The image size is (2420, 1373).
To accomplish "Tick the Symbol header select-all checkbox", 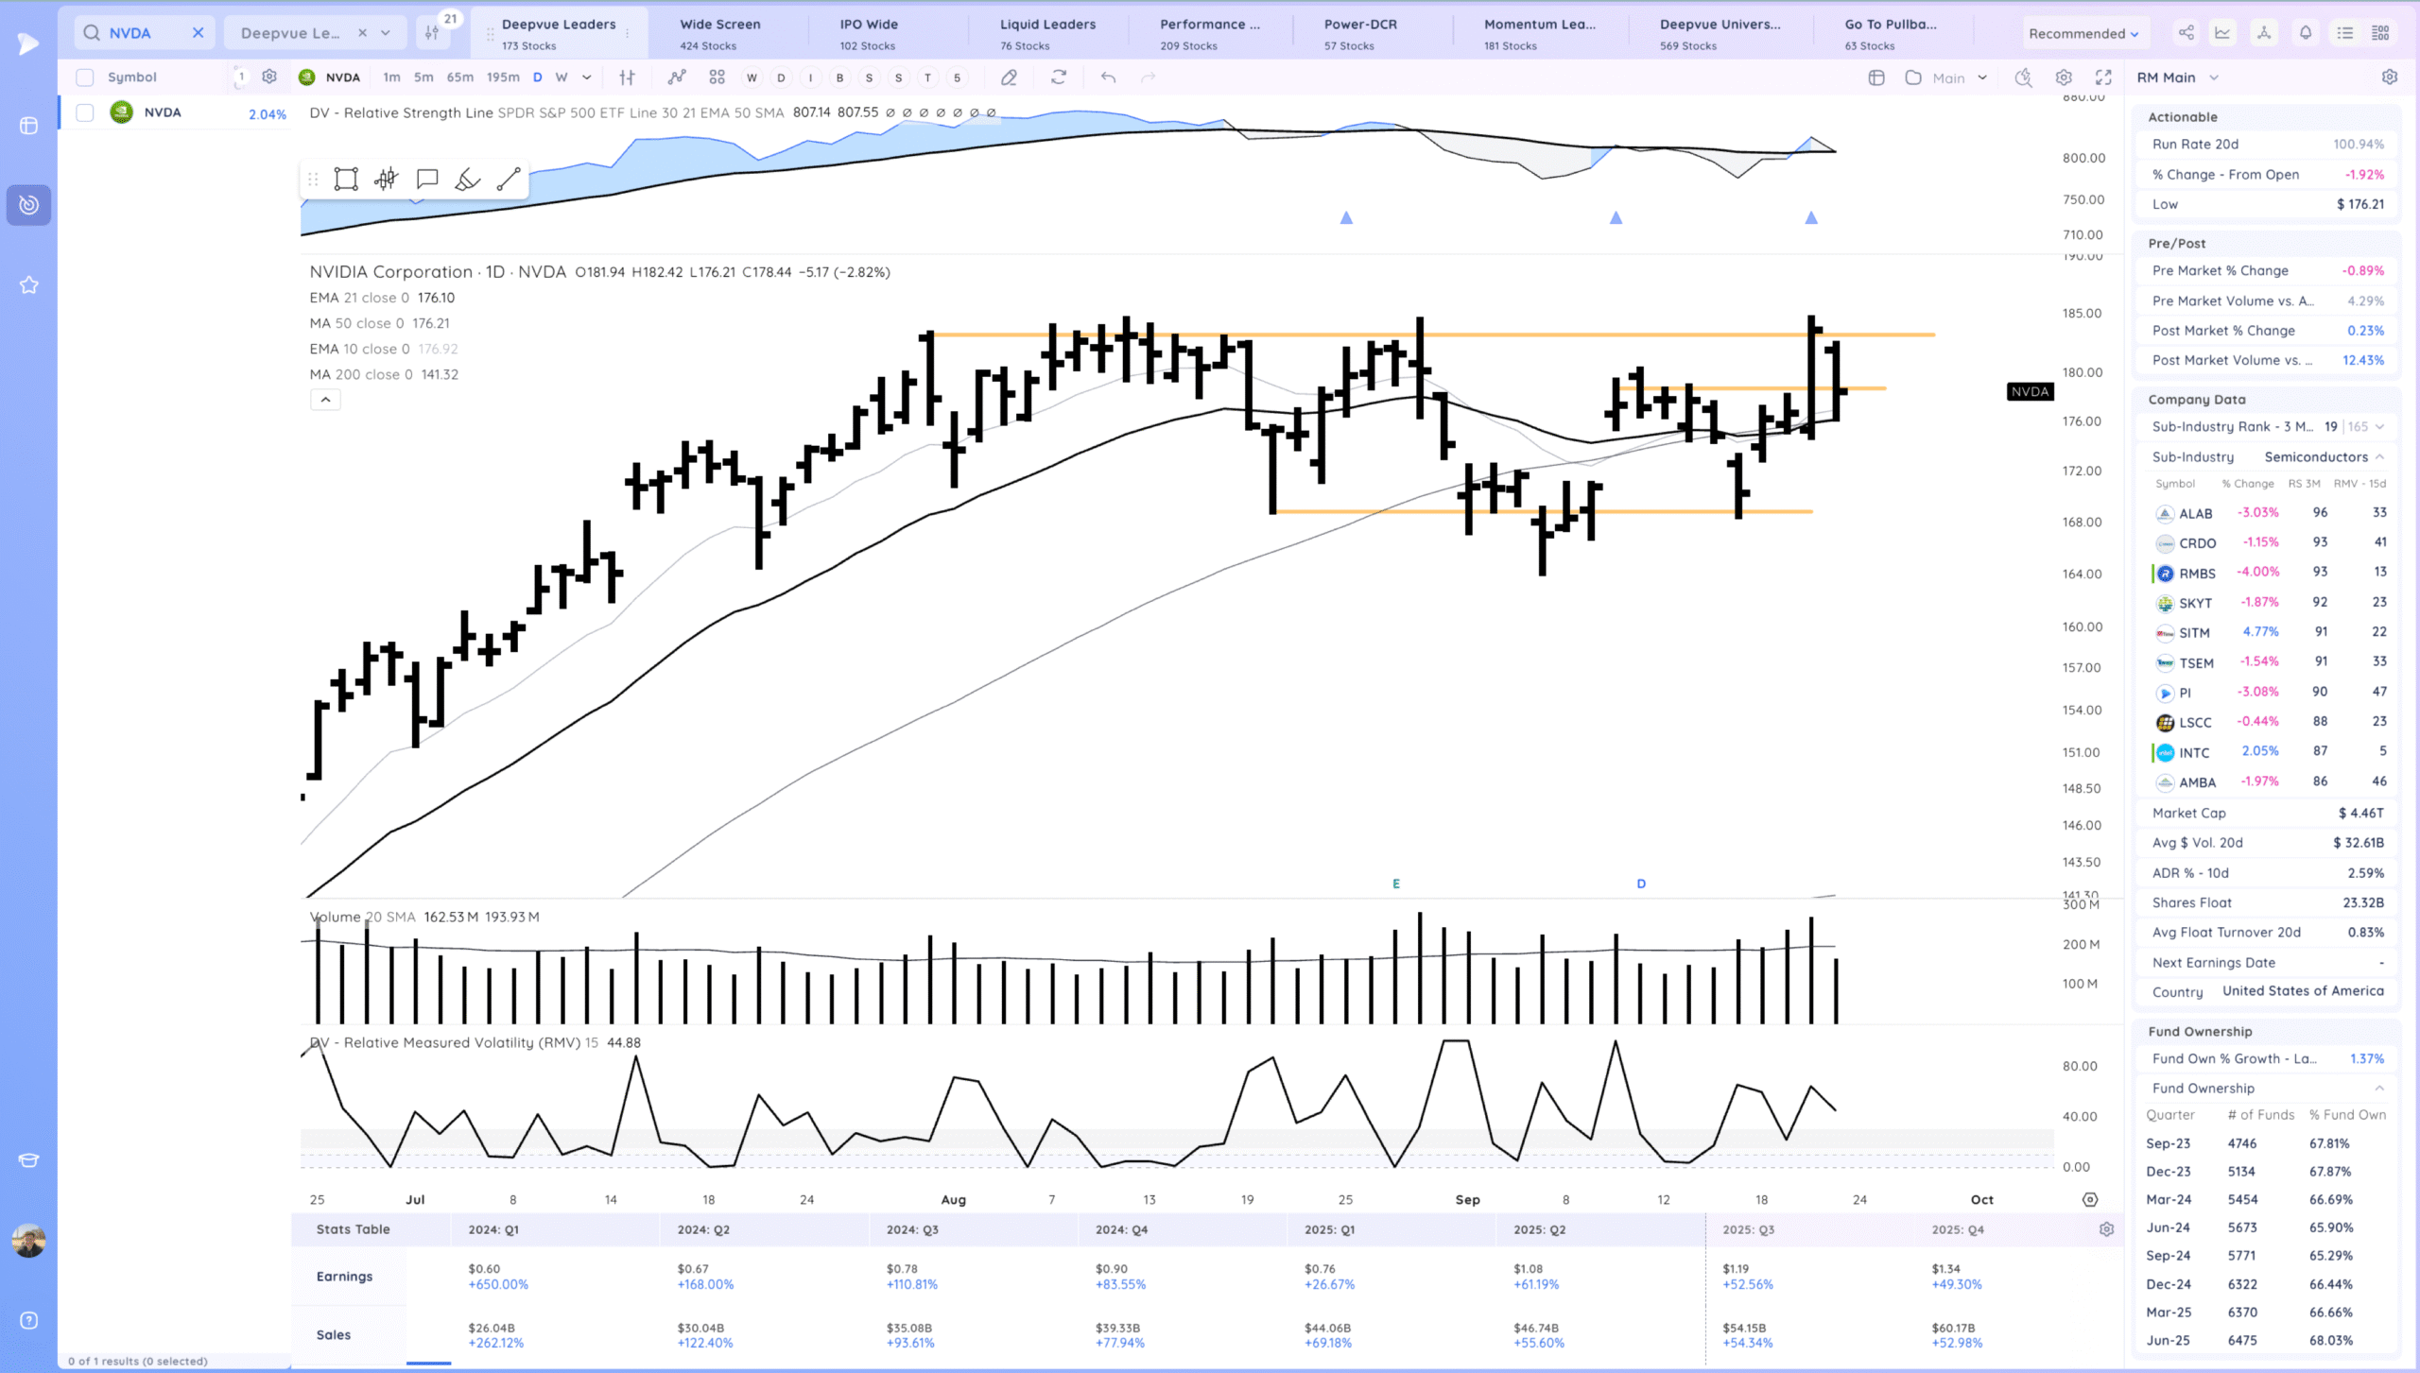I will (x=85, y=77).
